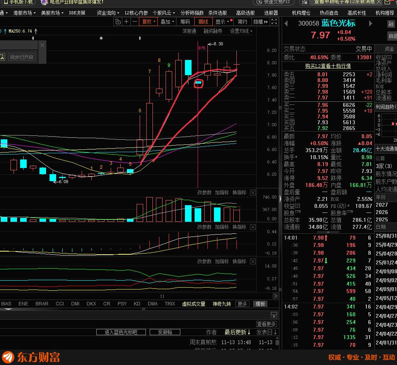Click the 模板 template button
Viewport: 397px width, 365px height.
click(260, 304)
